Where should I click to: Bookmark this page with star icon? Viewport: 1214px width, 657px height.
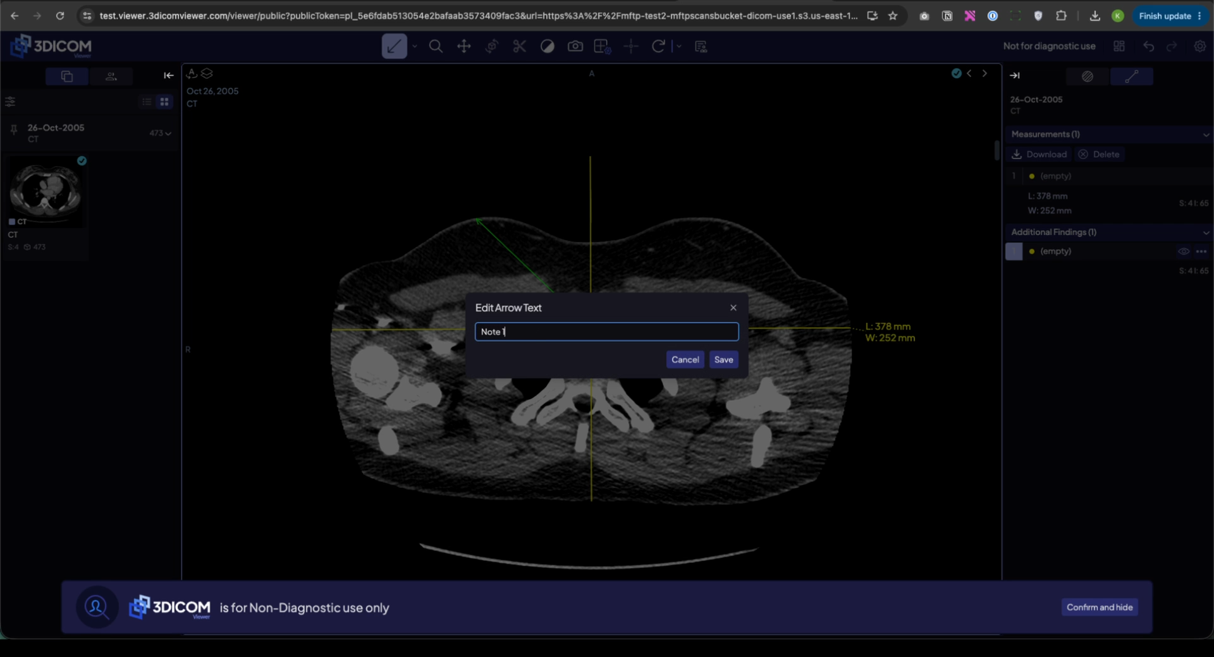pyautogui.click(x=893, y=16)
